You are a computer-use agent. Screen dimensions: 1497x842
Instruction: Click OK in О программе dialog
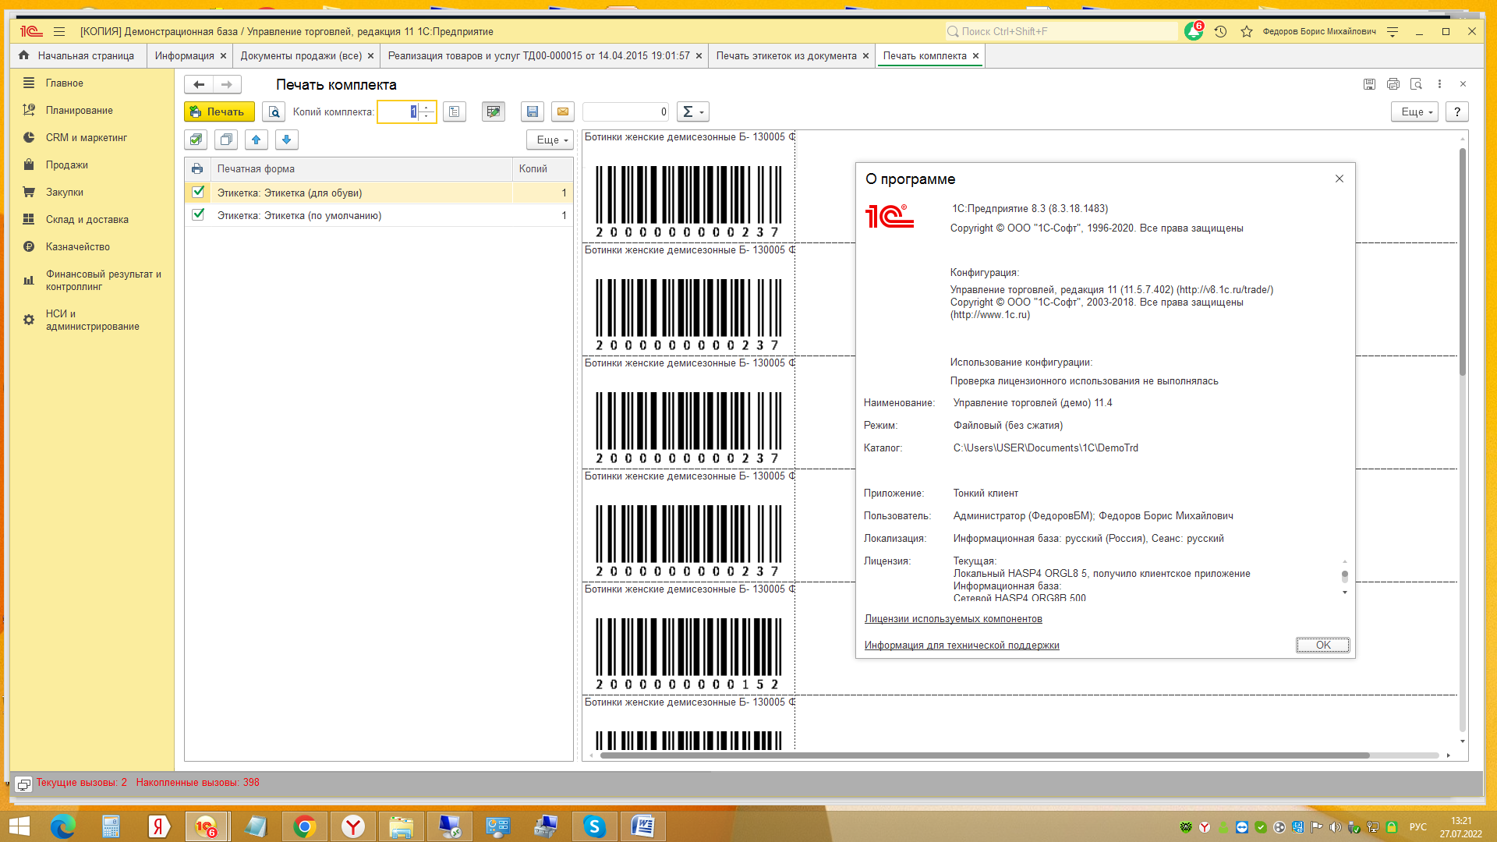(1323, 645)
